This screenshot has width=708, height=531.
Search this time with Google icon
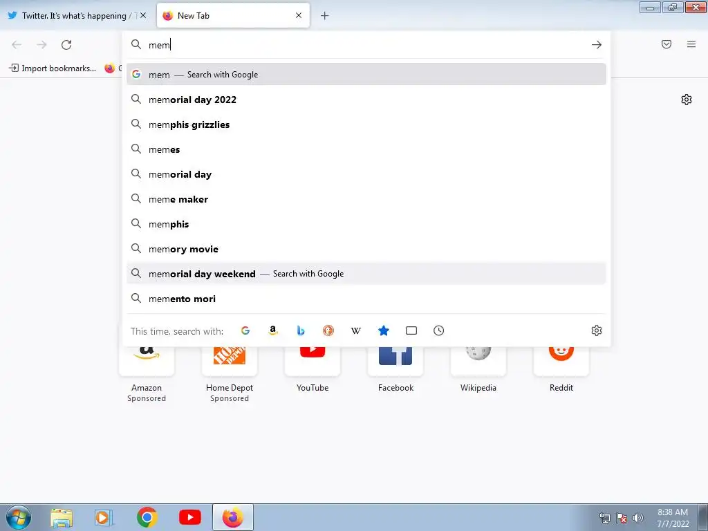[x=245, y=330]
